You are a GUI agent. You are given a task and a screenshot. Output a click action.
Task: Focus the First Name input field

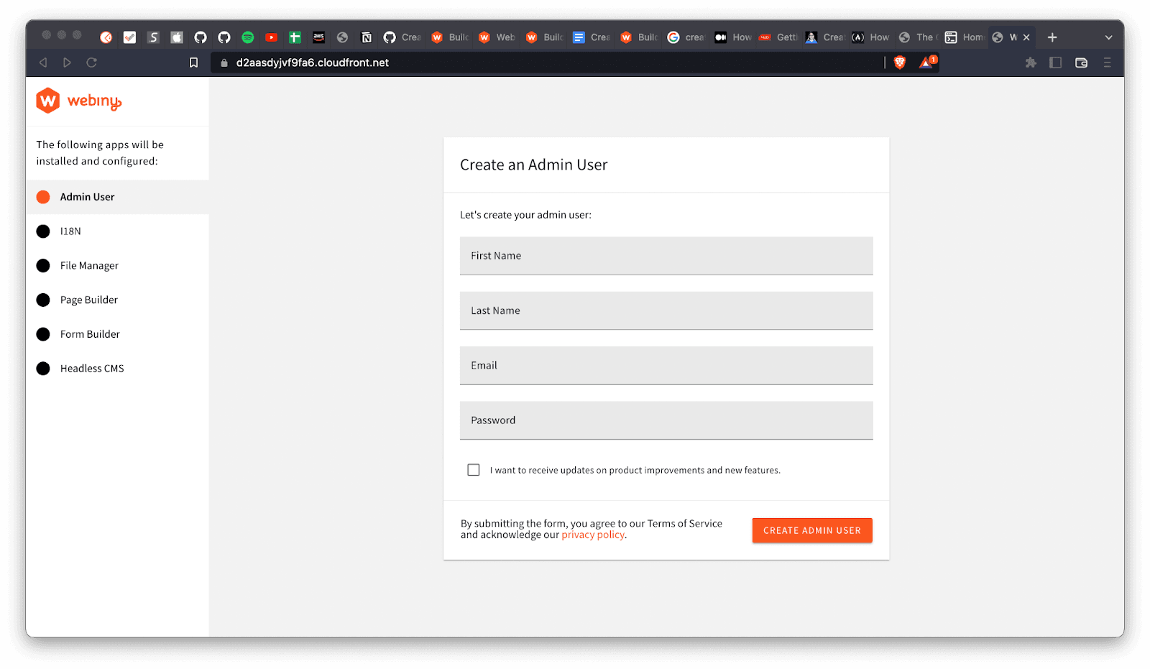click(x=666, y=256)
